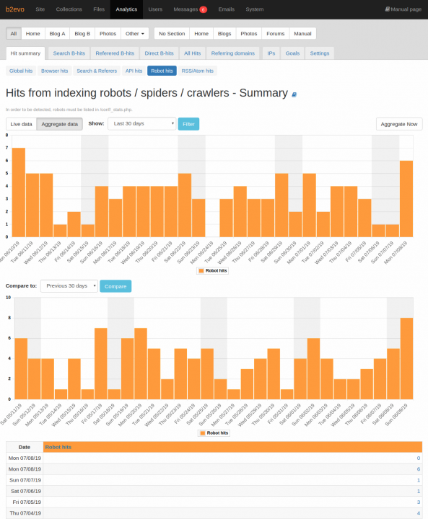Click the messages count badge
Viewport: 428px width, 519px height.
pos(204,9)
